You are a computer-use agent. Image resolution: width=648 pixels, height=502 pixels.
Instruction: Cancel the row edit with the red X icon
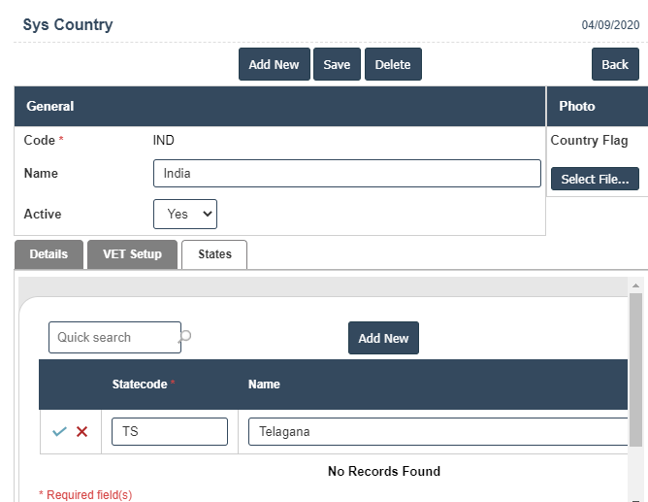[x=82, y=431]
